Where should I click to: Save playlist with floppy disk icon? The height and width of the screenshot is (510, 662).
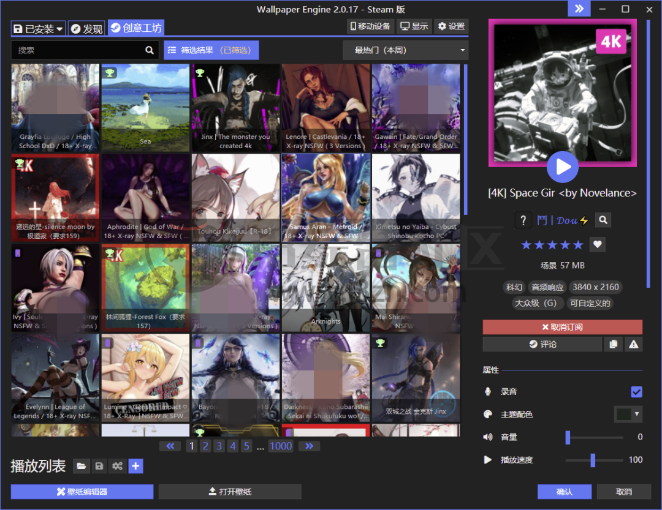pyautogui.click(x=99, y=466)
